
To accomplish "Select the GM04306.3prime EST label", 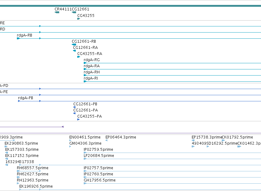I will pos(85,143).
